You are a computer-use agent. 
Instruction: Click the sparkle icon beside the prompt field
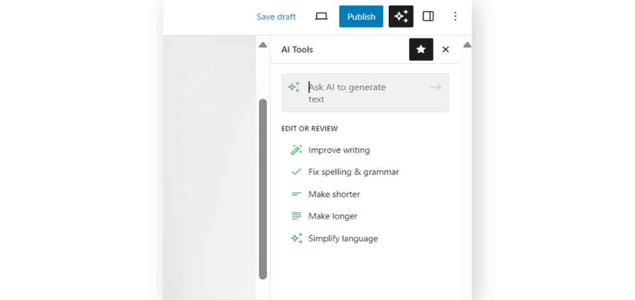[294, 87]
